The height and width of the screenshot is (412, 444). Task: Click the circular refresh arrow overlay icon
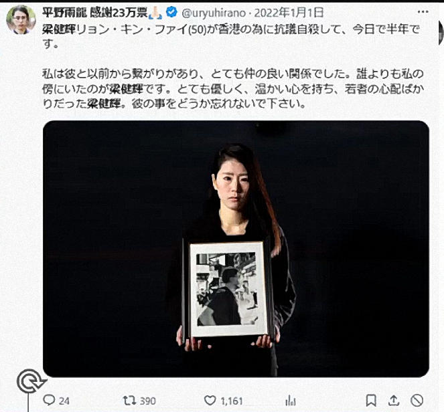(x=30, y=381)
